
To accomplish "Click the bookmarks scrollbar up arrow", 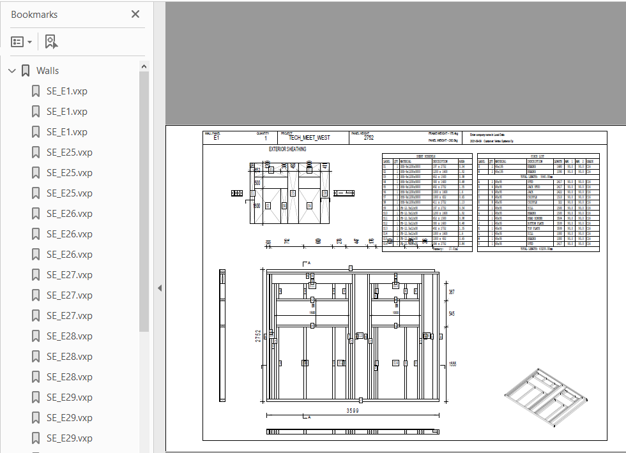I will [144, 66].
